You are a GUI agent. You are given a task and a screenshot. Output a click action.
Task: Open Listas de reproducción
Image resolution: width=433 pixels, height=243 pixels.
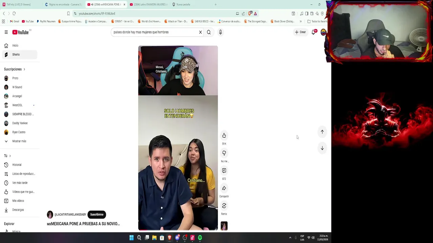20,174
